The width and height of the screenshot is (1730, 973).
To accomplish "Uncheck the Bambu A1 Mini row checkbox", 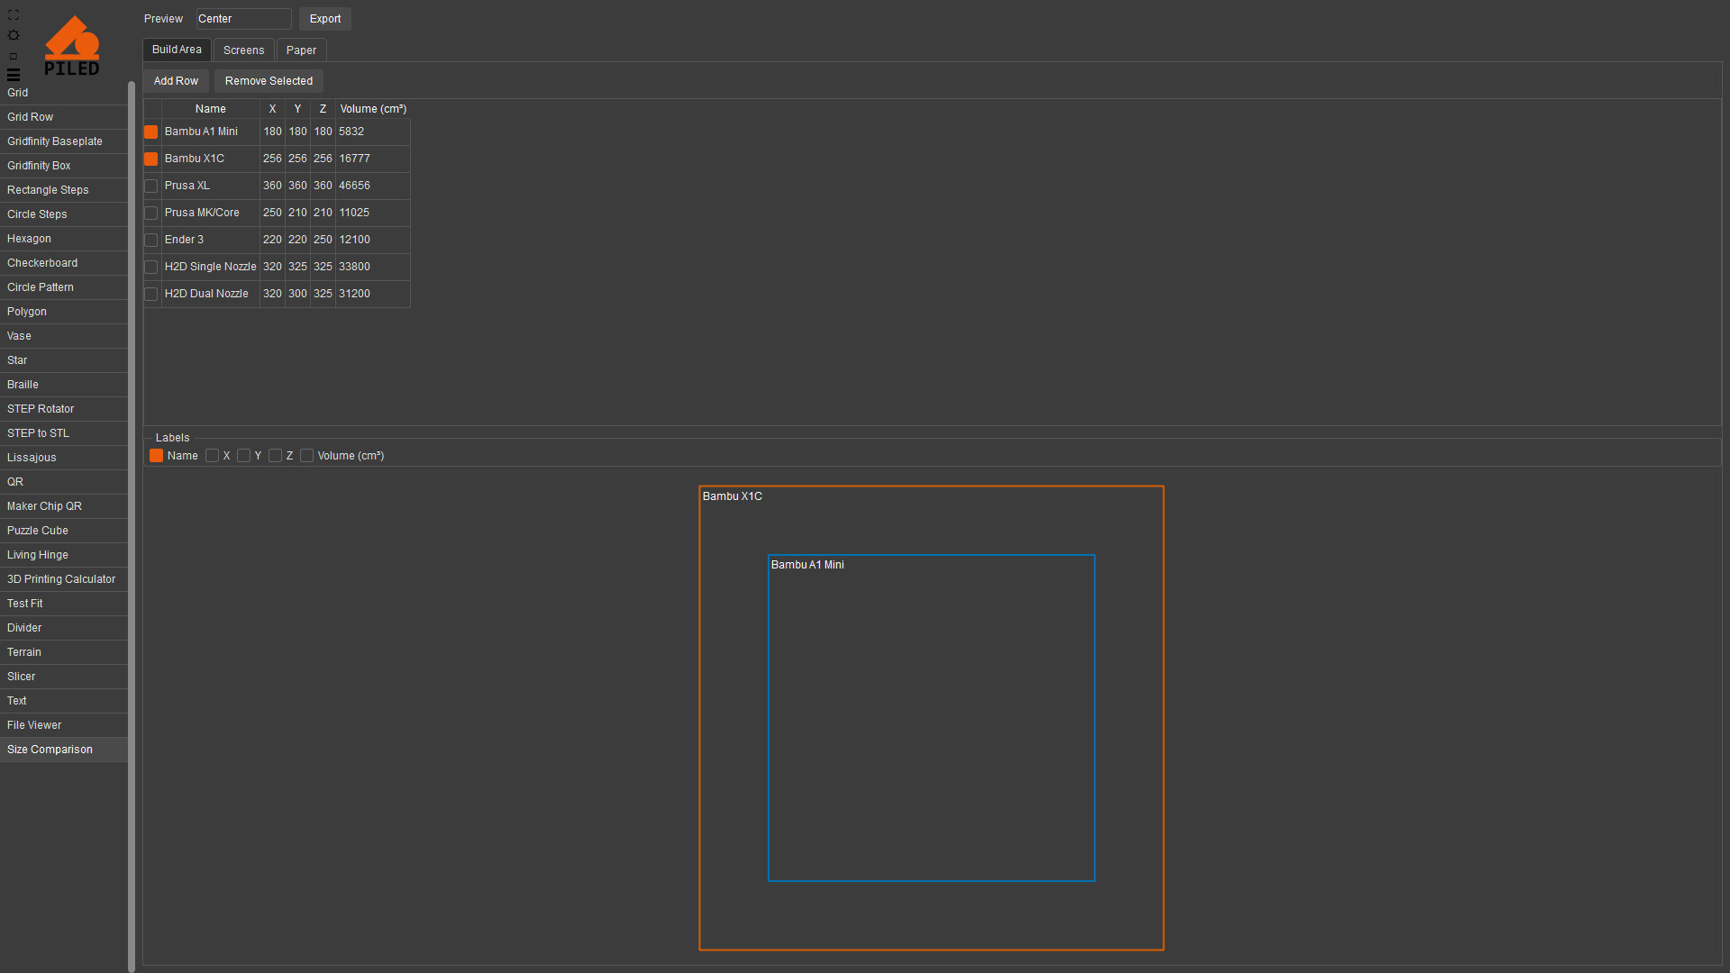I will point(151,132).
